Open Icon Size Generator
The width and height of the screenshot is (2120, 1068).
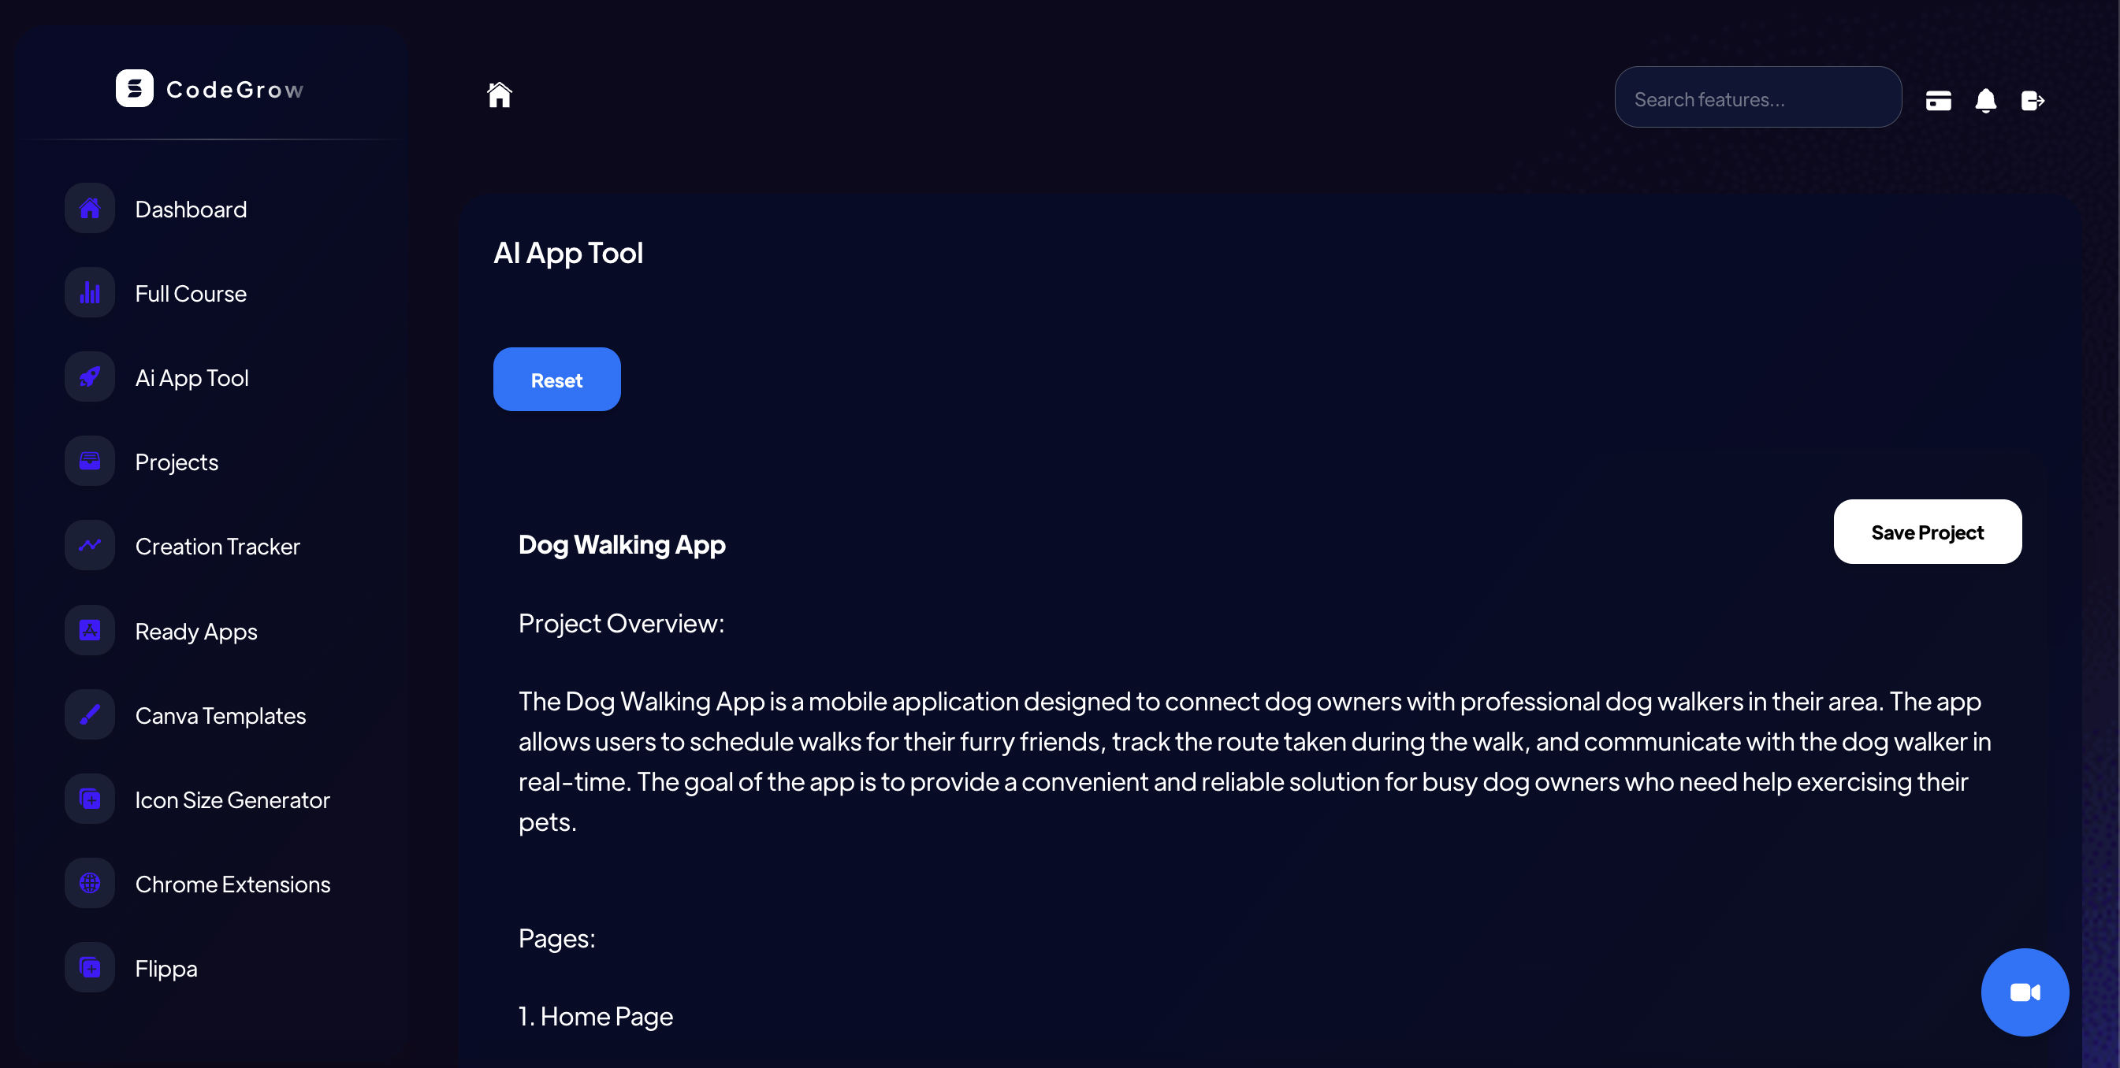click(x=232, y=799)
